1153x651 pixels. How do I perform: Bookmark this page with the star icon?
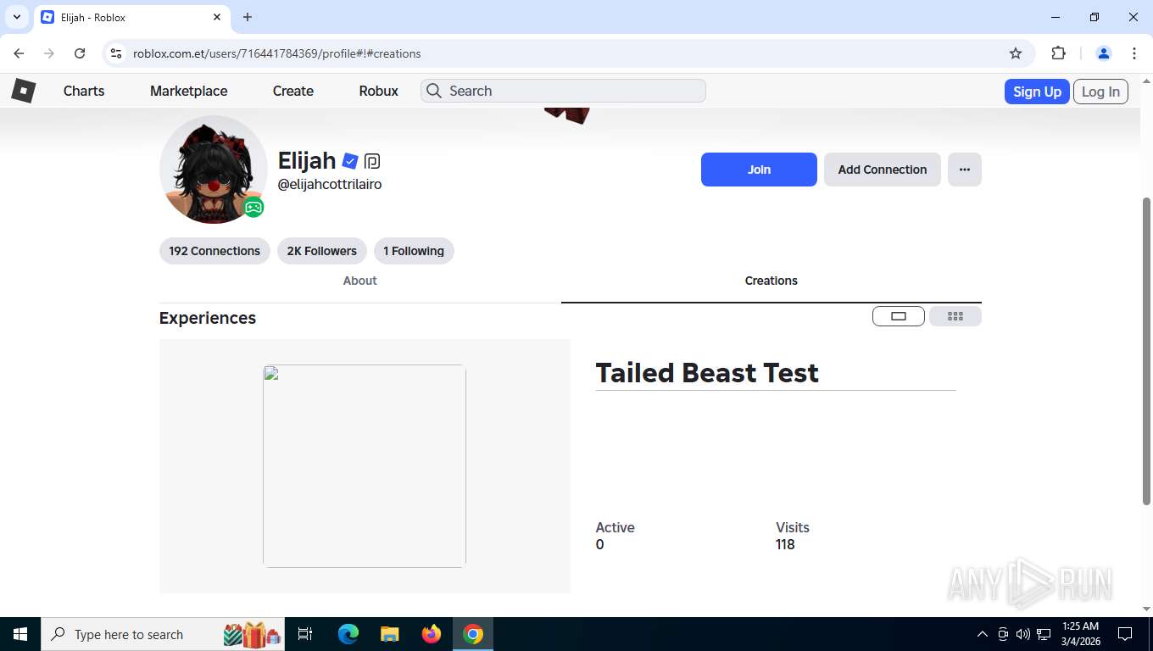(1016, 53)
